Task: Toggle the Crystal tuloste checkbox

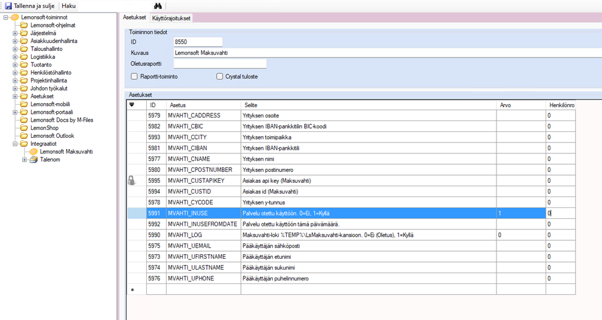Action: (219, 77)
